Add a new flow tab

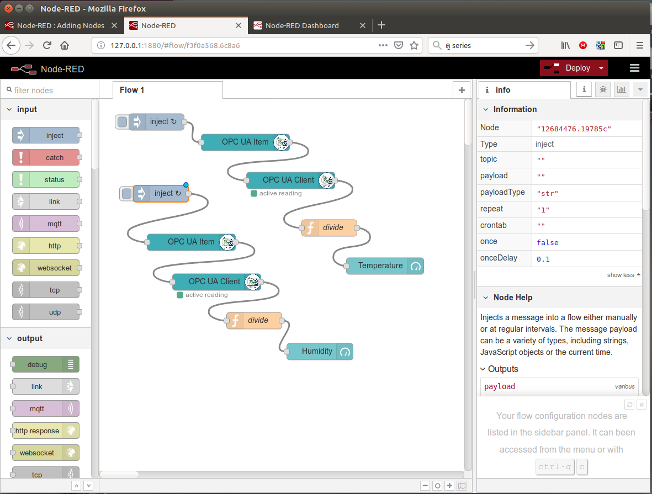coord(462,90)
